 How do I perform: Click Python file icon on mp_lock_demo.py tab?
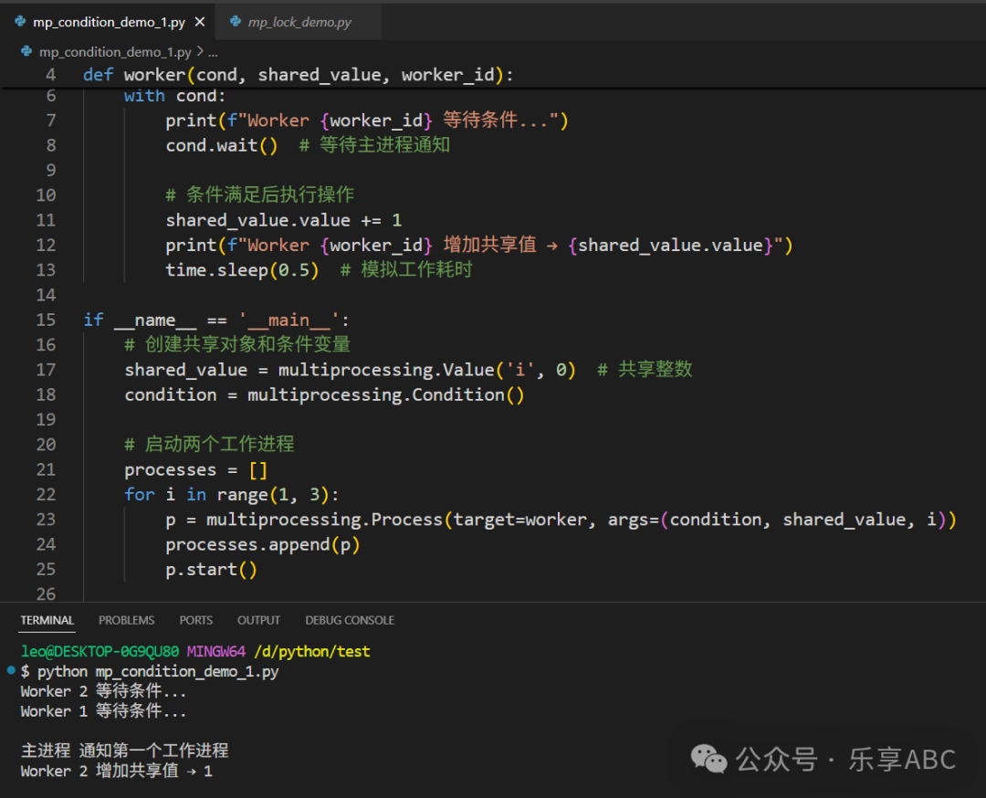(x=236, y=21)
